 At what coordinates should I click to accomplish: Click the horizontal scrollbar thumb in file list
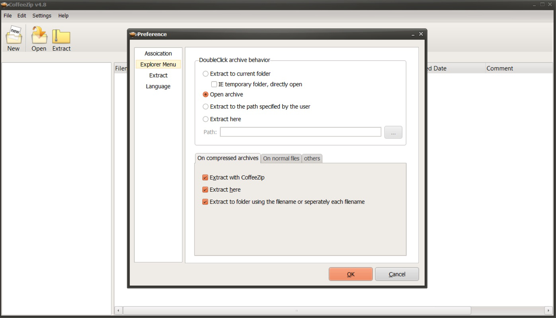pyautogui.click(x=297, y=310)
